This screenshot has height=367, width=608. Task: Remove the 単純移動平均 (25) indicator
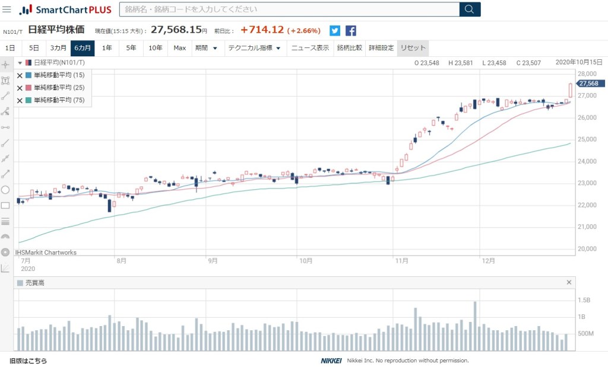[x=20, y=88]
